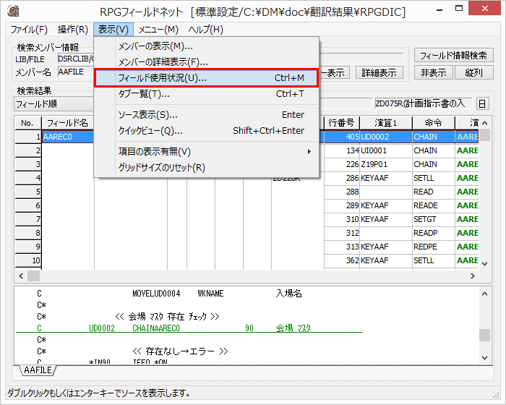This screenshot has height=405, width=506.
Task: Open the ヘルプ(H) menu
Action: click(x=206, y=30)
